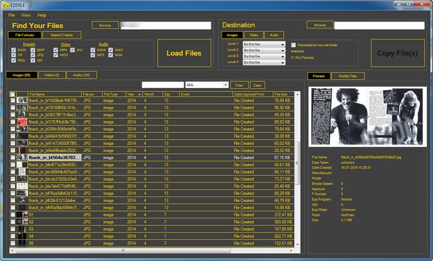Click the horizontal scrollbar of file list

click(x=123, y=251)
